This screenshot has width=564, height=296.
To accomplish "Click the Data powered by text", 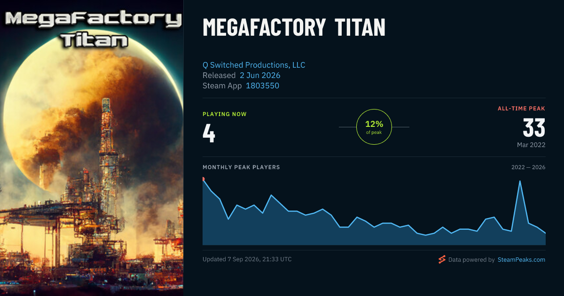I will (x=471, y=259).
